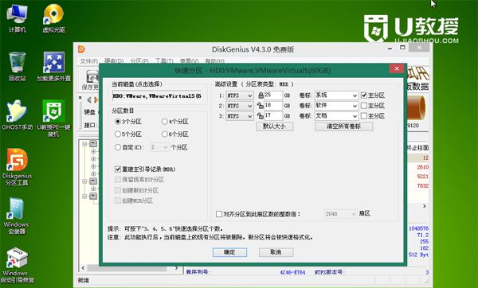Select the 4个分区 radio button
The height and width of the screenshot is (288, 478).
point(165,122)
